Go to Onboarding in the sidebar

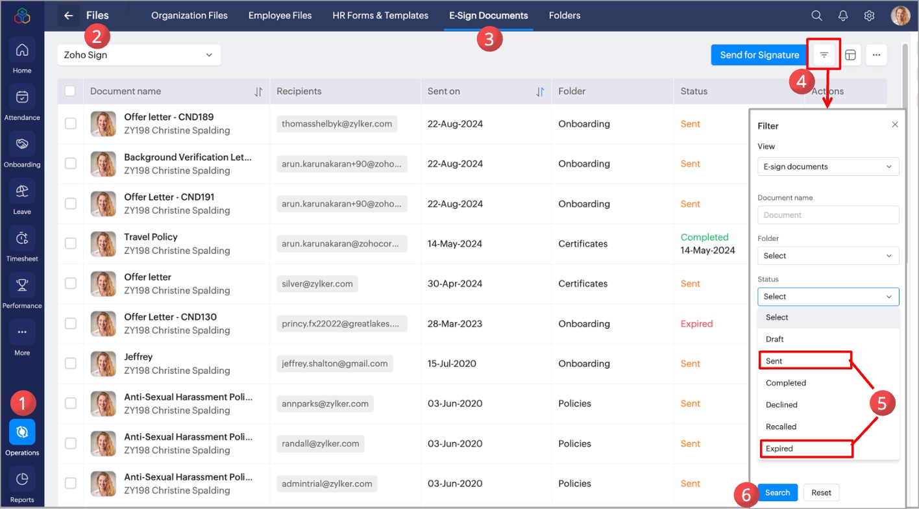click(22, 144)
